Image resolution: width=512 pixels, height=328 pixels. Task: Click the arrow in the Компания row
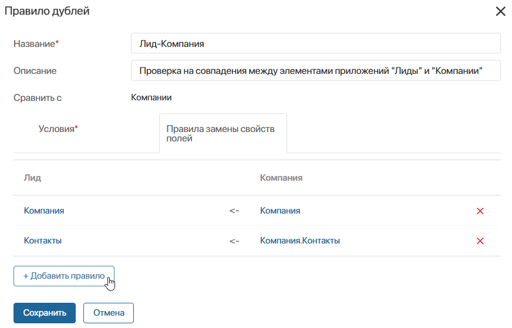(x=234, y=211)
